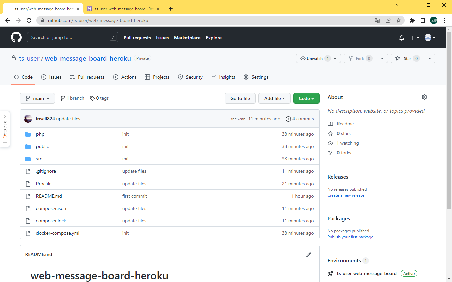
Task: Open the Add file dropdown
Action: 275,98
